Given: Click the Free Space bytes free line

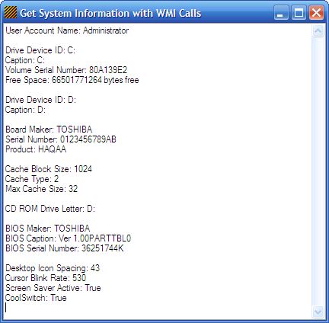Looking at the screenshot, I should [x=72, y=80].
